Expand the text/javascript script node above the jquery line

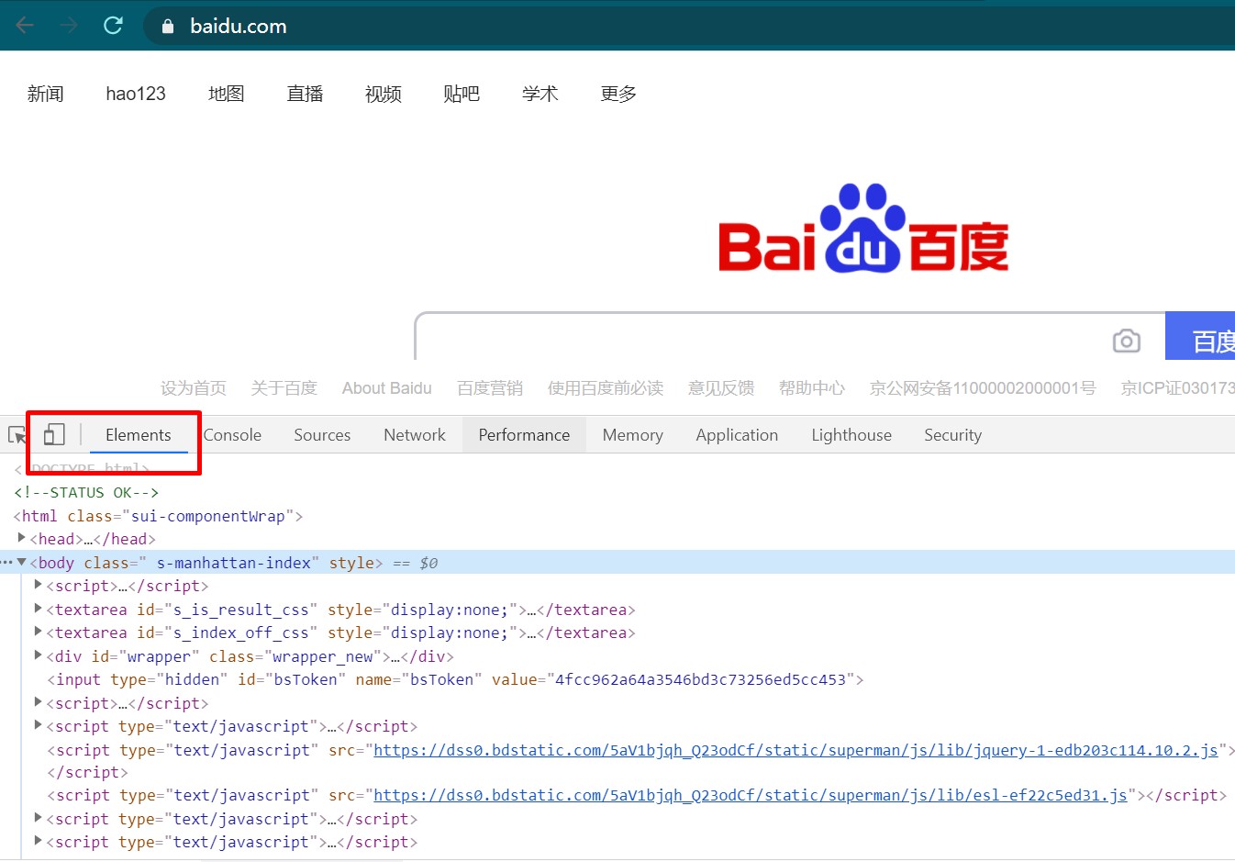tap(38, 725)
